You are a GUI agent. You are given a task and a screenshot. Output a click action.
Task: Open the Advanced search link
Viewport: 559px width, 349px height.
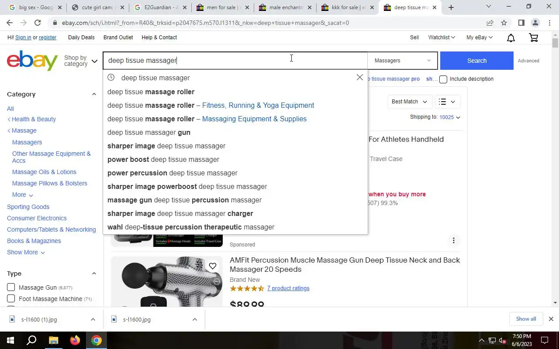[x=528, y=61]
